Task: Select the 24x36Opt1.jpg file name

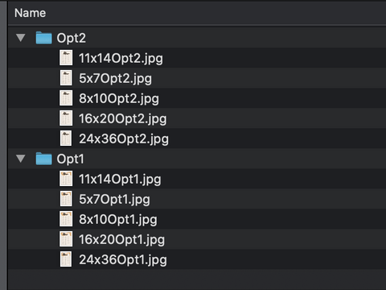Action: point(123,259)
